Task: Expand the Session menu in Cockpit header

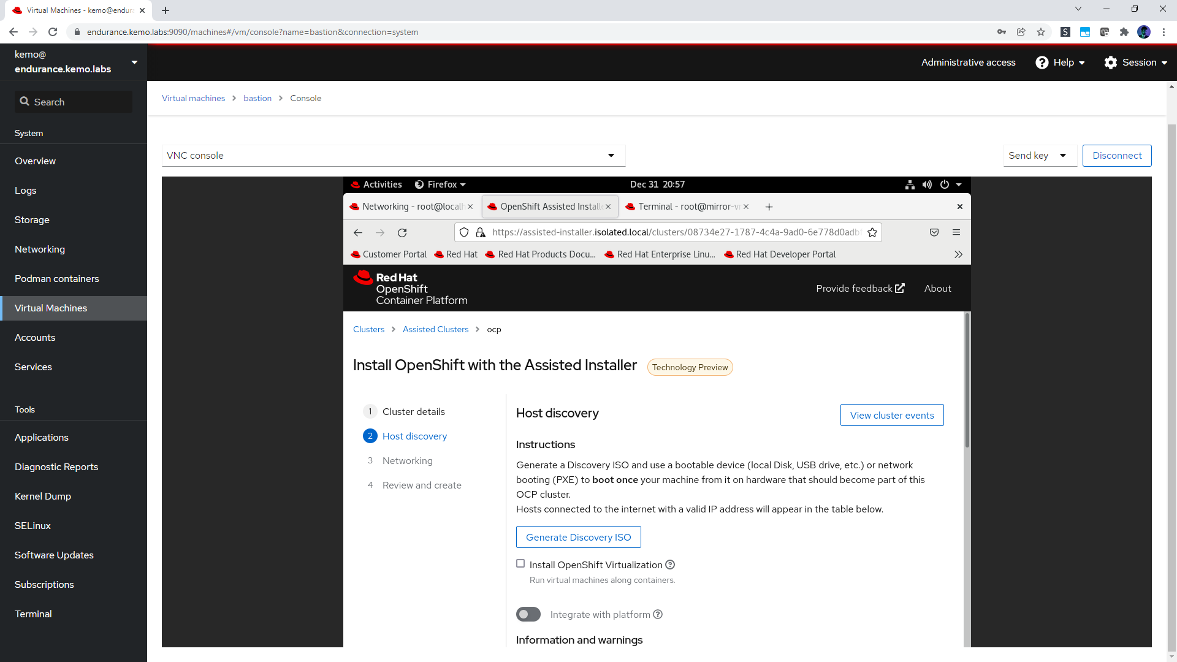Action: coord(1135,63)
